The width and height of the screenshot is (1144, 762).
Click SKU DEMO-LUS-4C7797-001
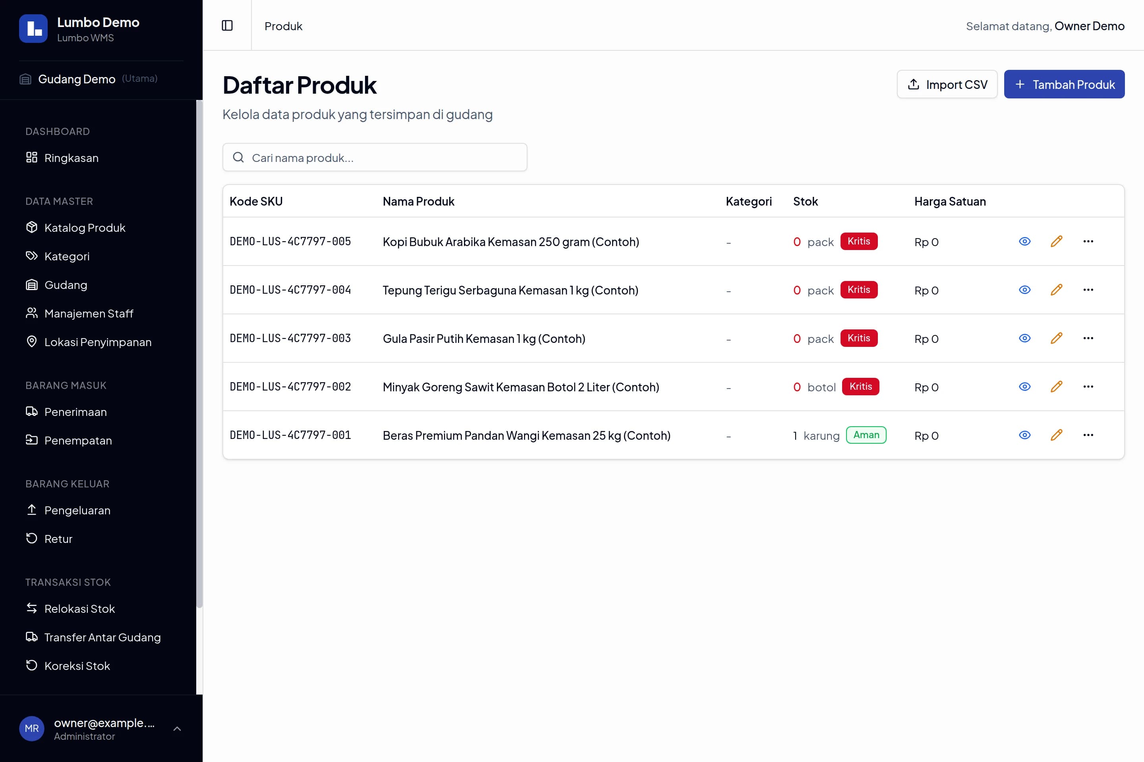290,435
